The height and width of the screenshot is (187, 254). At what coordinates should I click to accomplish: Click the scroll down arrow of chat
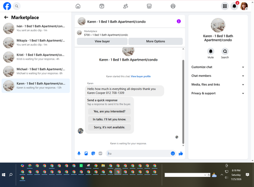coord(183,145)
